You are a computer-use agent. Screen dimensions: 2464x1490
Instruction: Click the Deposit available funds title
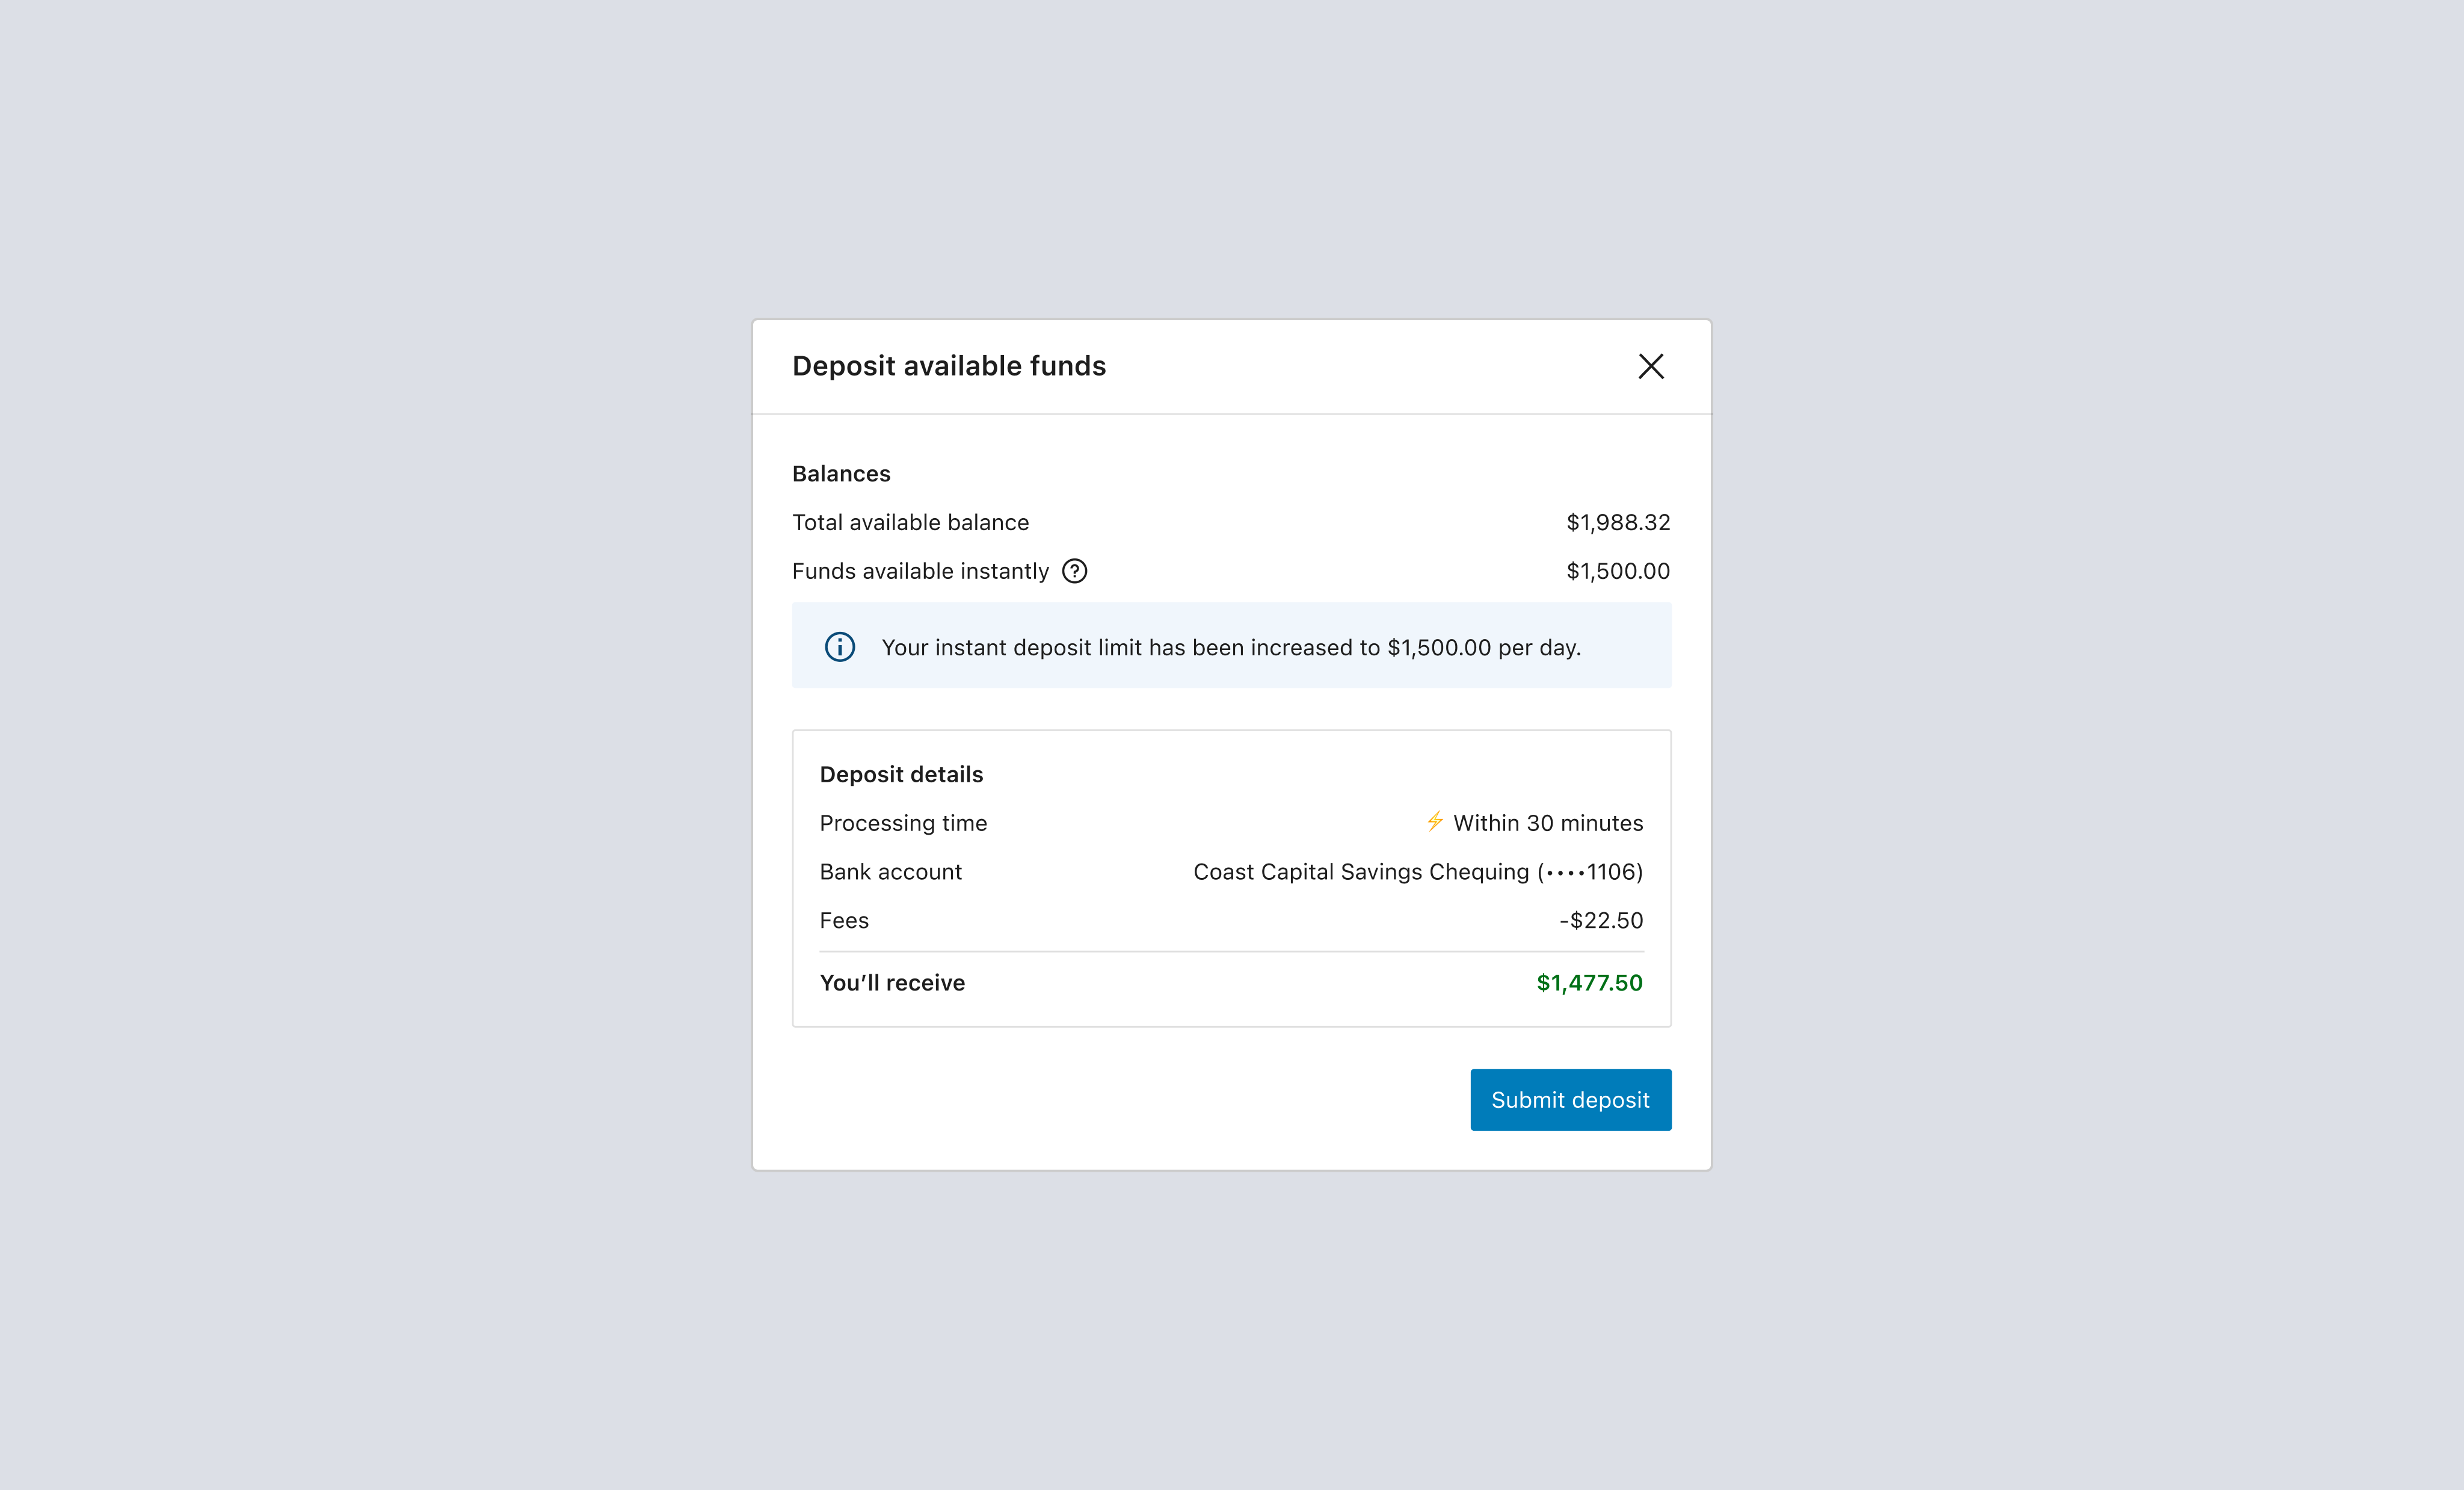(949, 366)
